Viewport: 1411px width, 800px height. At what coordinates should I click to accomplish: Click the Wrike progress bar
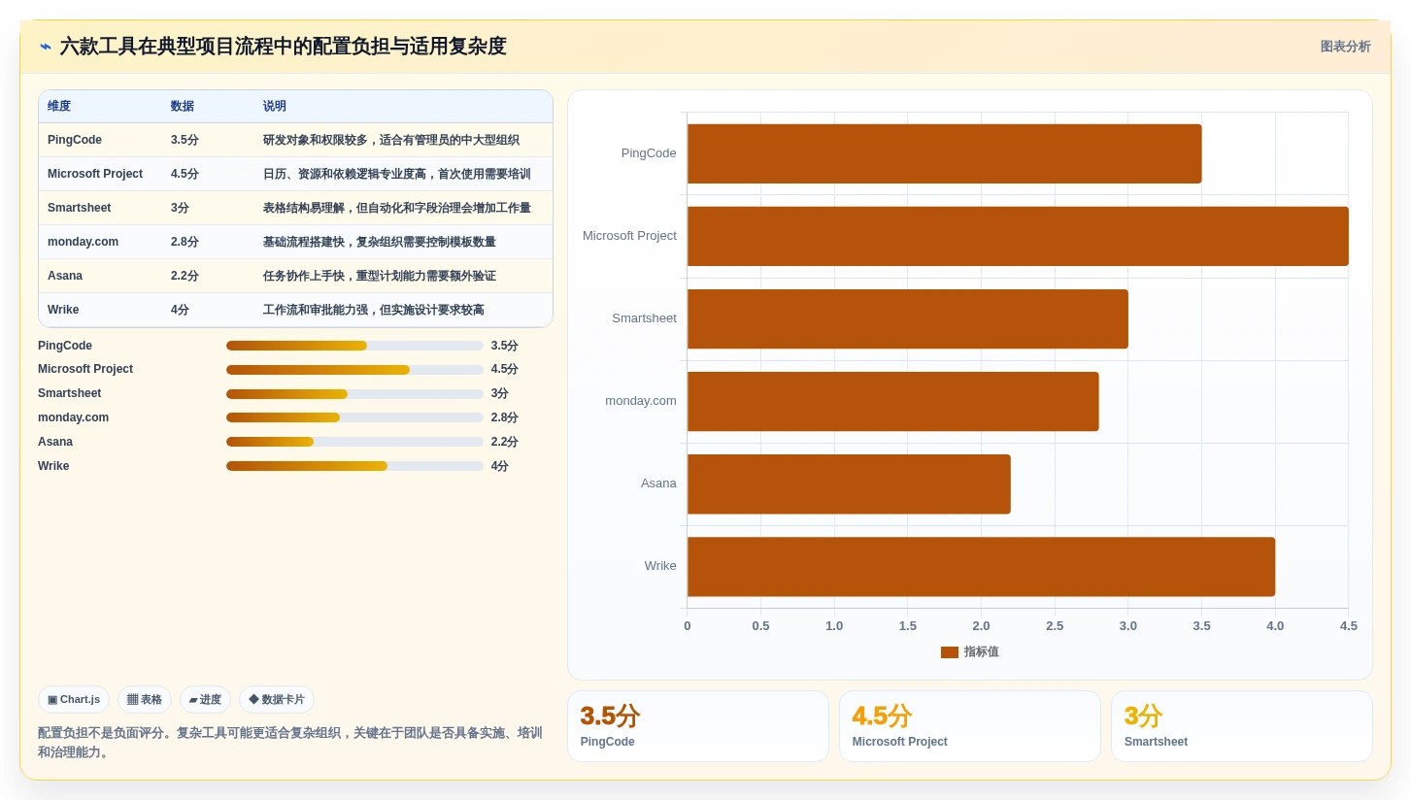coord(354,466)
